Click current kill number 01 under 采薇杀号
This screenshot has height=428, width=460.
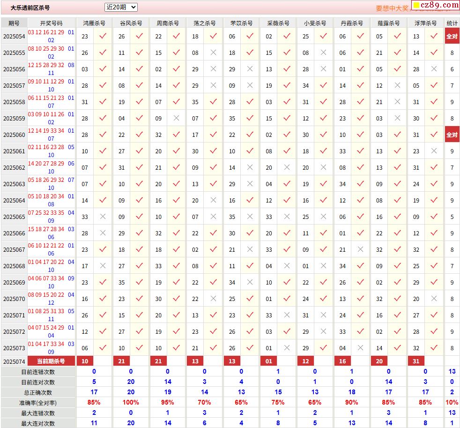click(x=269, y=361)
